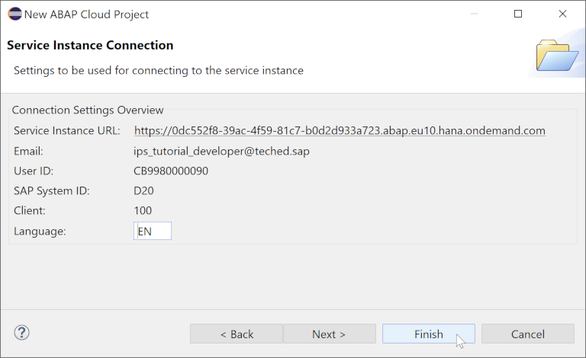Image resolution: width=586 pixels, height=358 pixels.
Task: Click the Language: label
Action: coord(40,232)
